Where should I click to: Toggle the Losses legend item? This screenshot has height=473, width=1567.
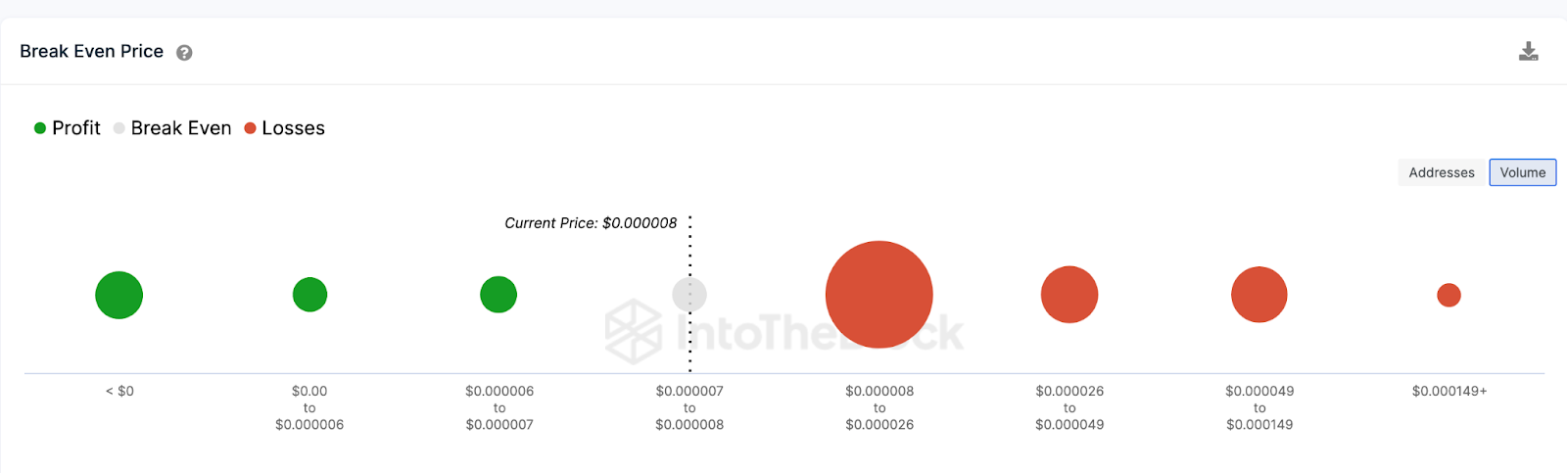pos(285,128)
